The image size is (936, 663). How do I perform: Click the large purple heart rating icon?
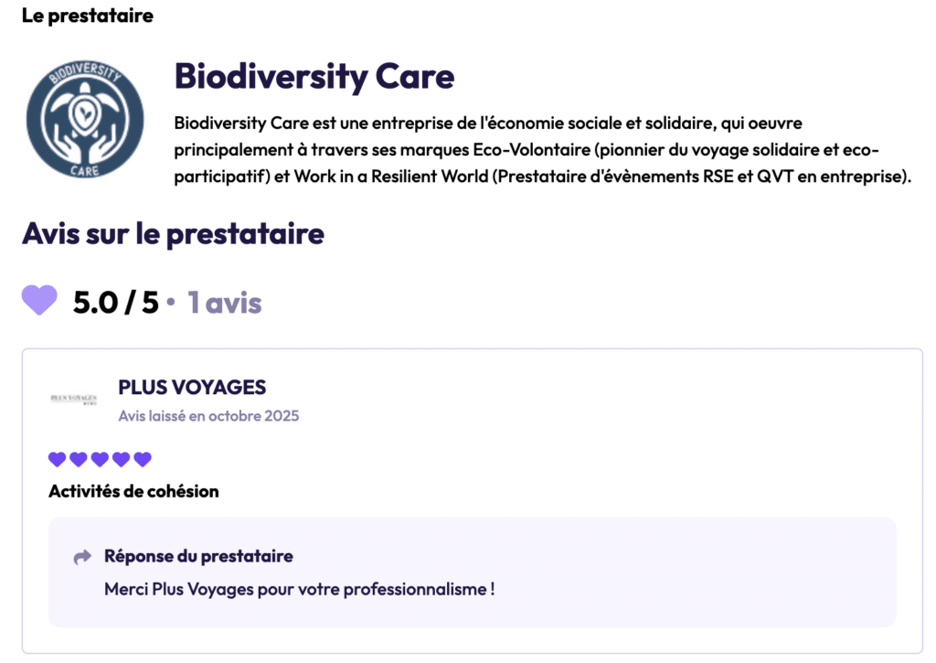(x=39, y=300)
